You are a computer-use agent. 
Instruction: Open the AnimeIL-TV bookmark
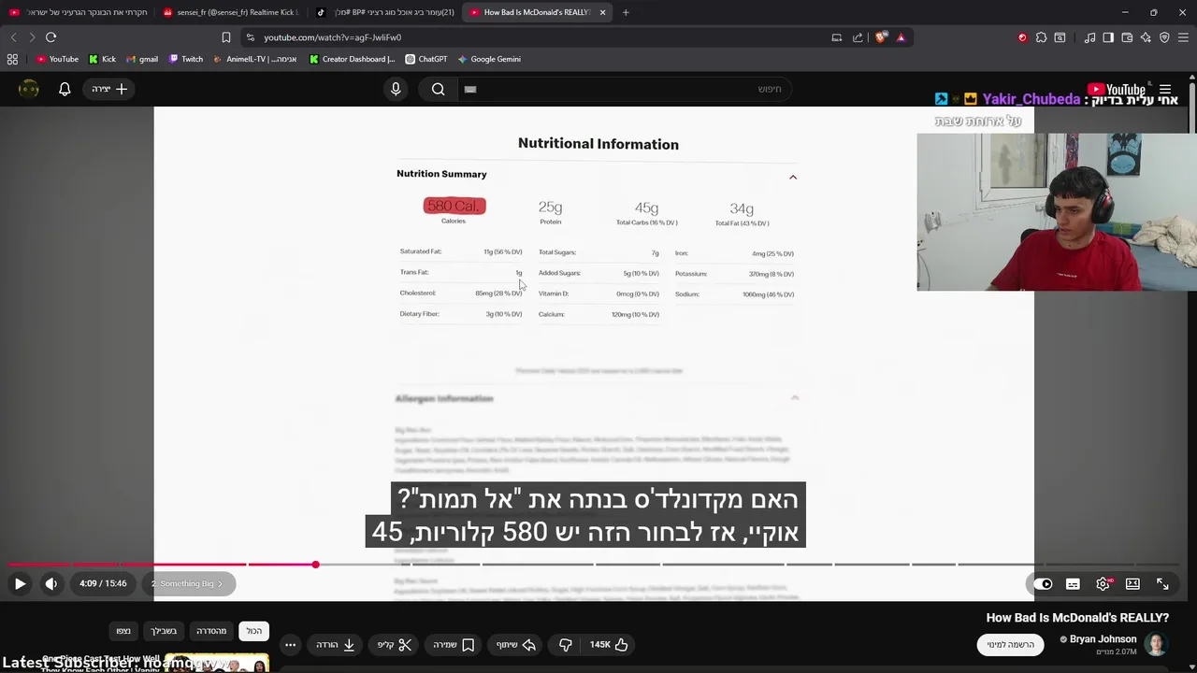(254, 59)
